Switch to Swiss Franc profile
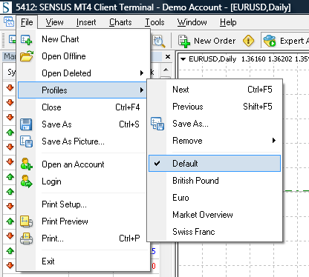This screenshot has height=277, width=309. [x=215, y=232]
